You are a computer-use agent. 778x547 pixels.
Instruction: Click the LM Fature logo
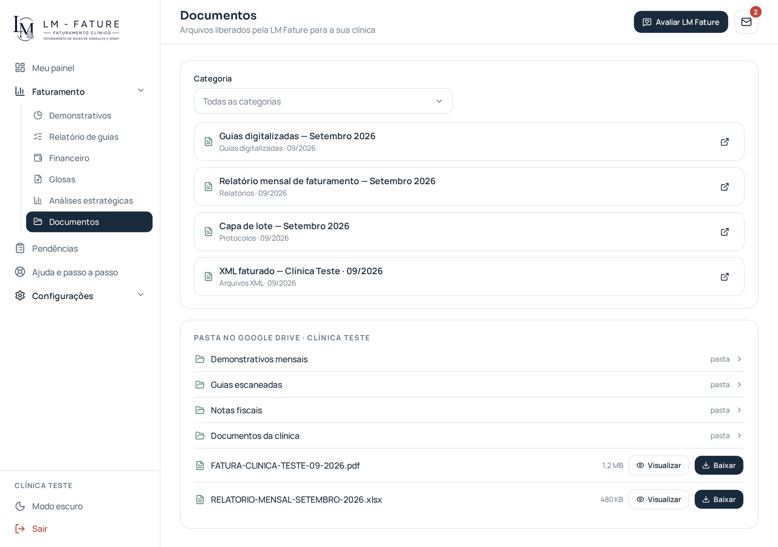[67, 28]
